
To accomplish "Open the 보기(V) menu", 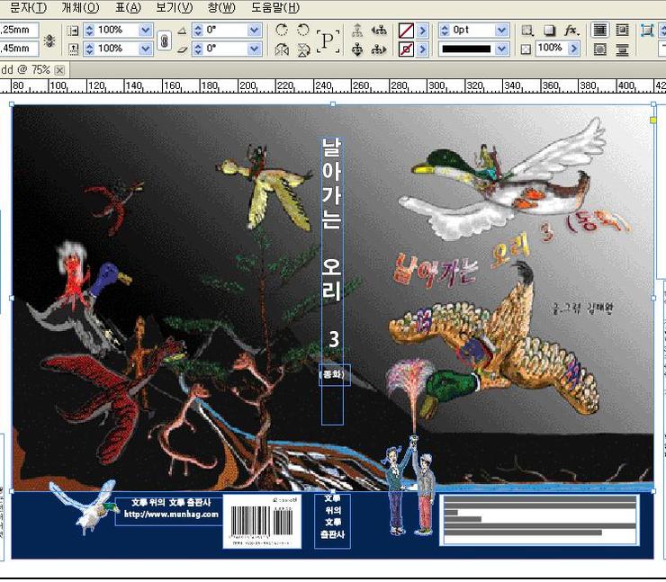I will tap(174, 7).
